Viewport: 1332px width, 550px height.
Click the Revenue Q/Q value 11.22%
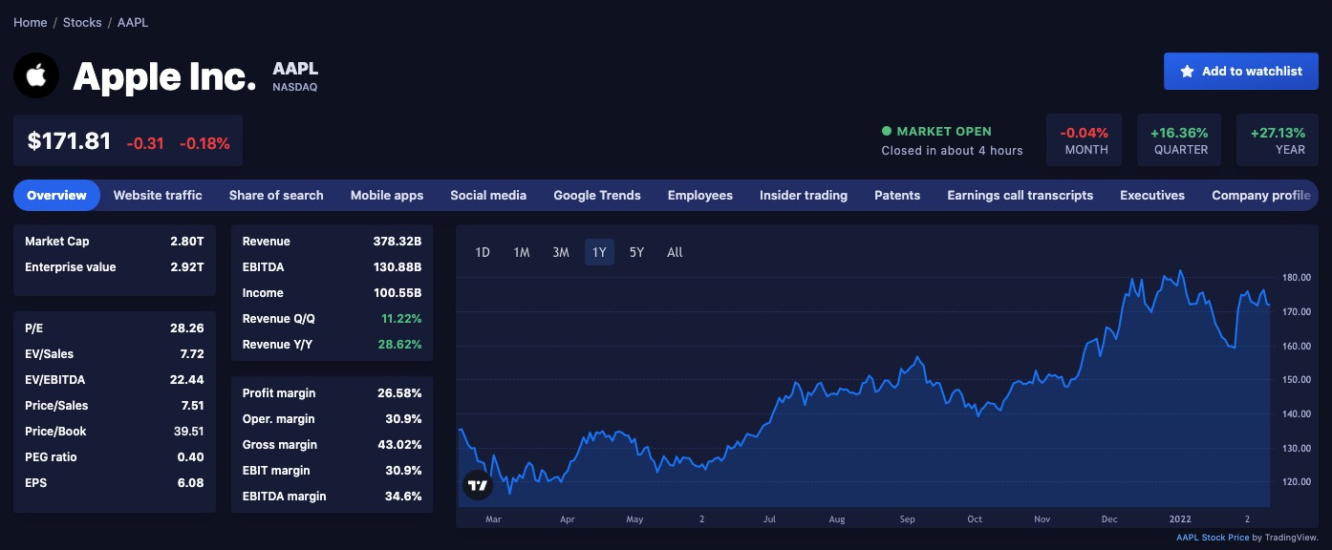click(x=401, y=319)
